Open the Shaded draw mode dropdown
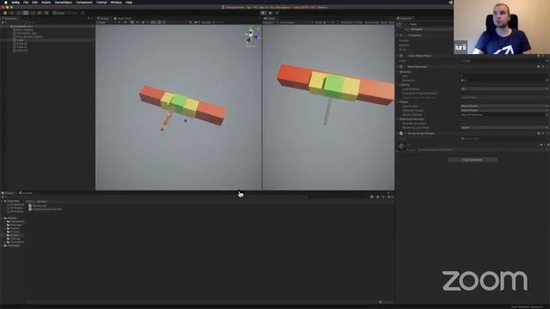Screen dimensions: 550x309 [109, 22]
